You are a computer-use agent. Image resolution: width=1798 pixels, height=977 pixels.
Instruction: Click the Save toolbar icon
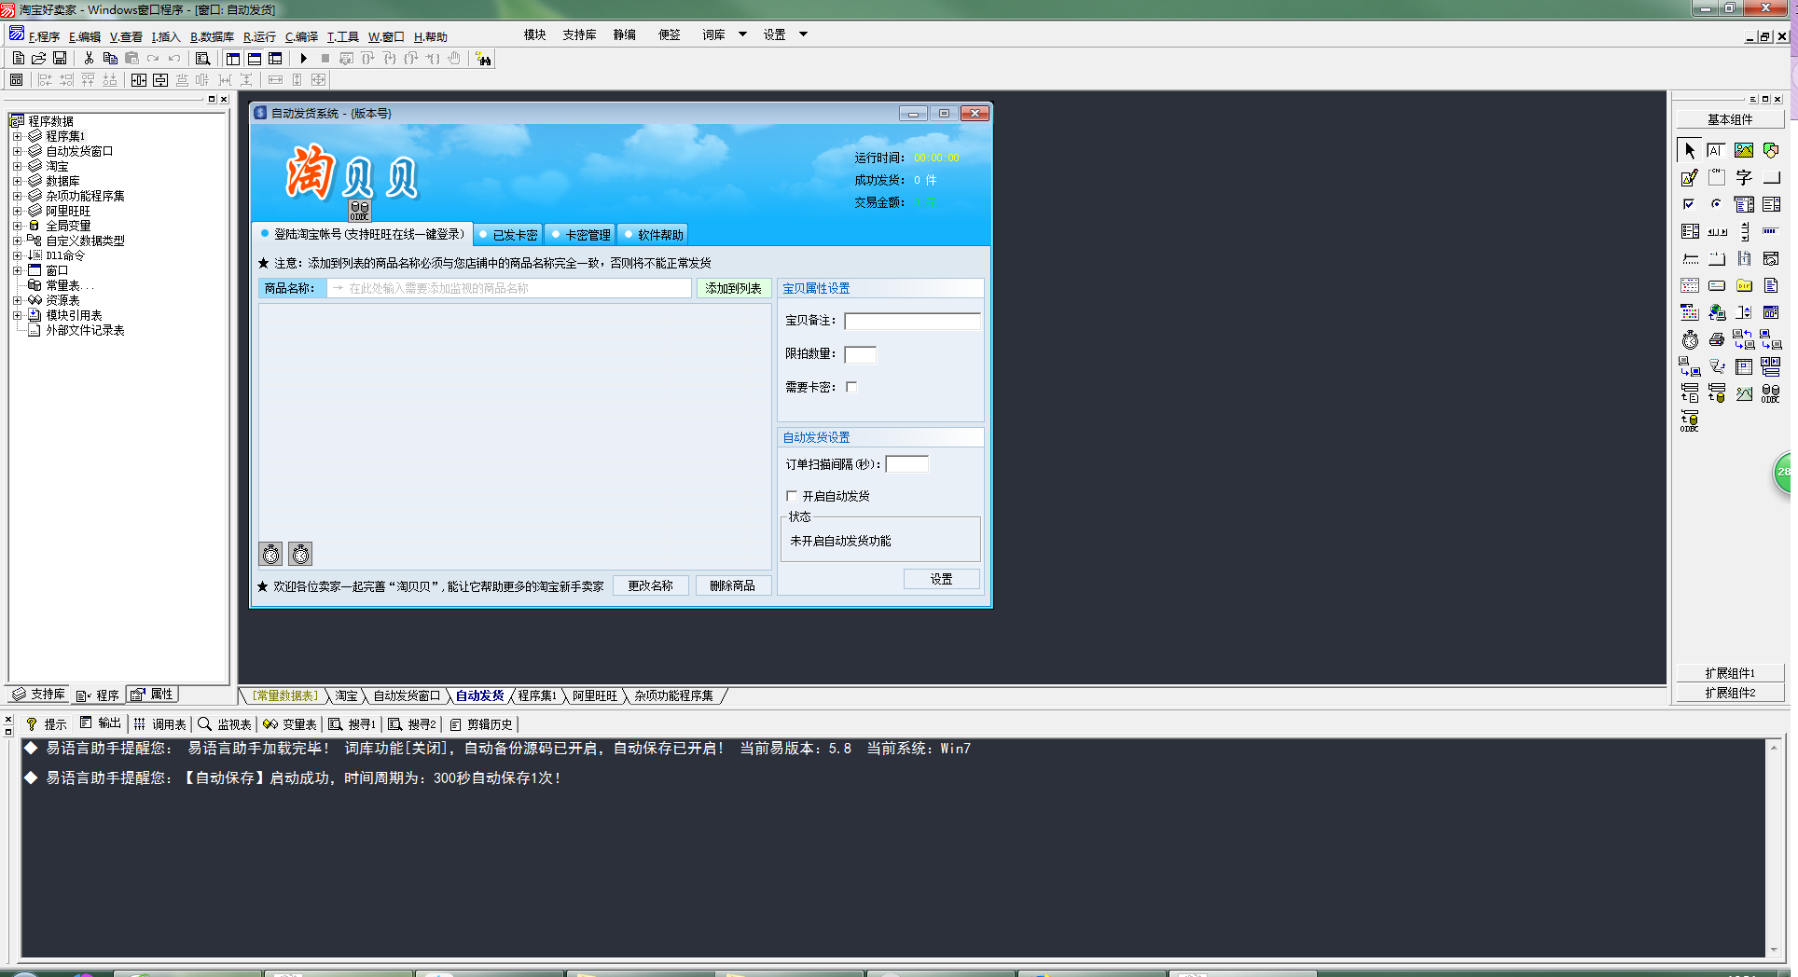pyautogui.click(x=60, y=59)
